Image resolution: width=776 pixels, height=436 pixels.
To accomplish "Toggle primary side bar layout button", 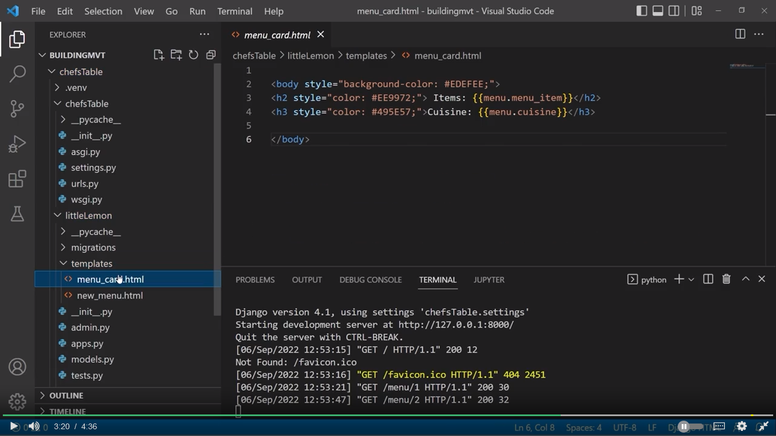I will pyautogui.click(x=641, y=11).
